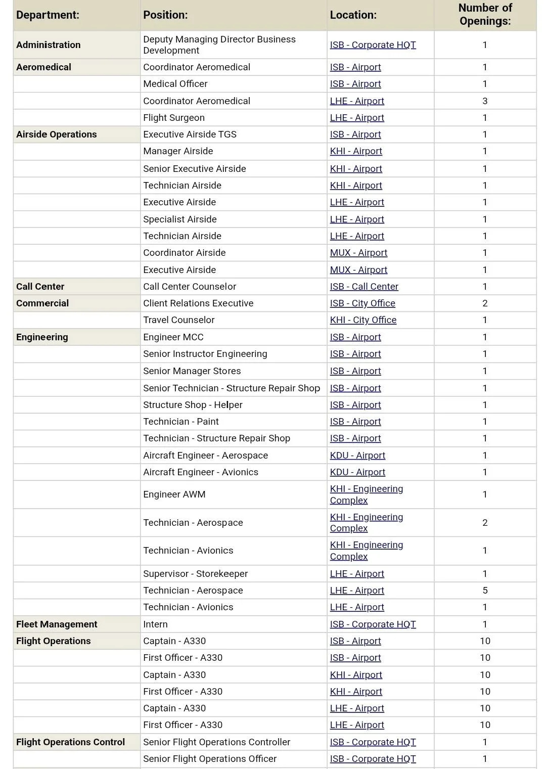Click the Department column header

point(48,15)
